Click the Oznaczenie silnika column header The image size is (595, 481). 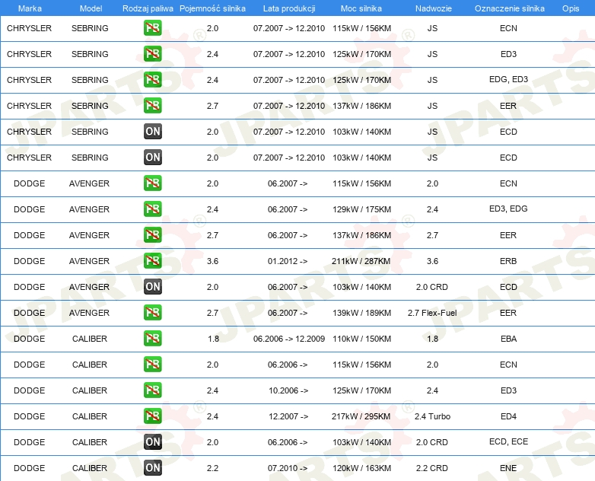509,8
